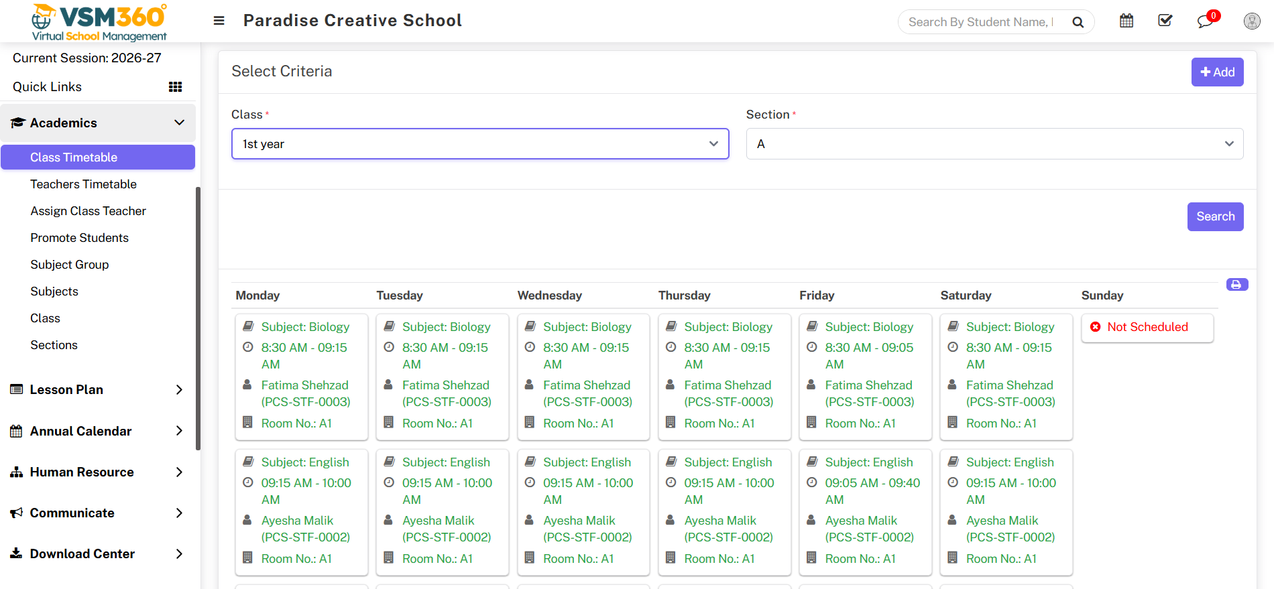Click Wednesday Biology room building icon
Viewport: 1274px width, 589px height.
point(530,422)
